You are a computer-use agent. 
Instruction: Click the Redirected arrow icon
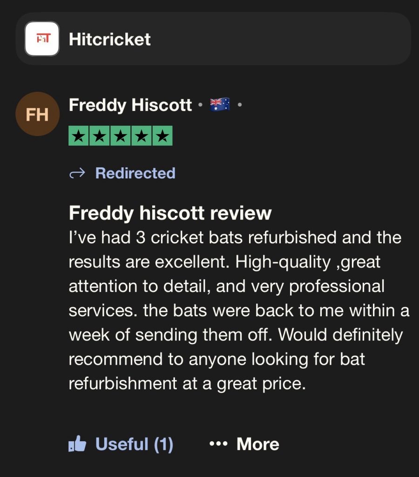pyautogui.click(x=77, y=174)
